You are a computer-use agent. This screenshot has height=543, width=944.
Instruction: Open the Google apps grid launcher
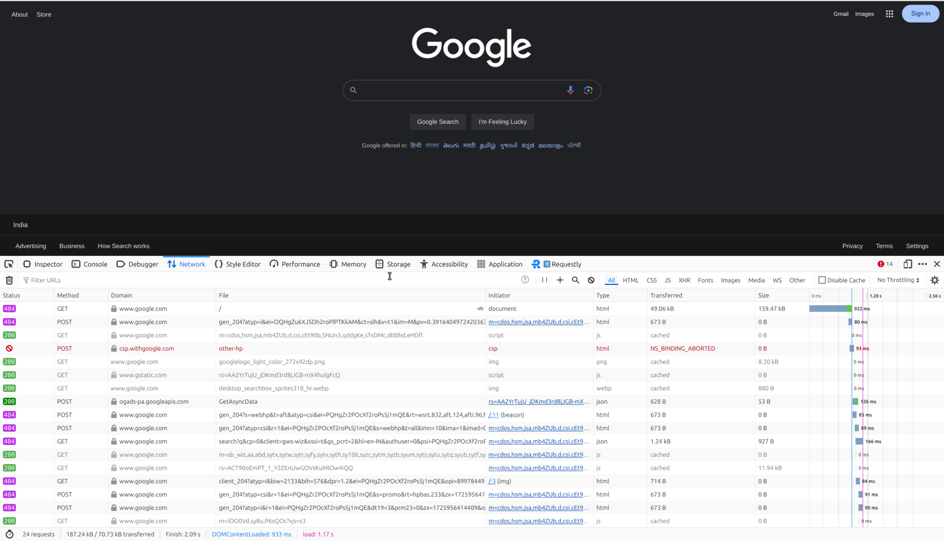coord(889,14)
